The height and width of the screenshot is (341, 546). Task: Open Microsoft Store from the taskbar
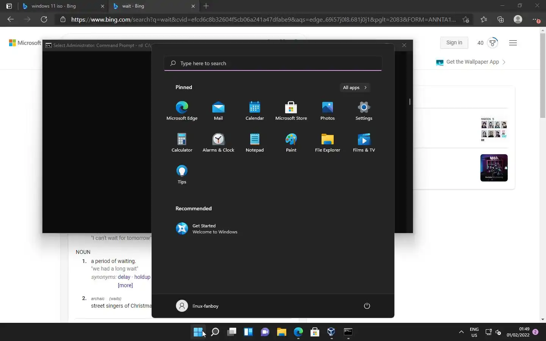coord(315,332)
